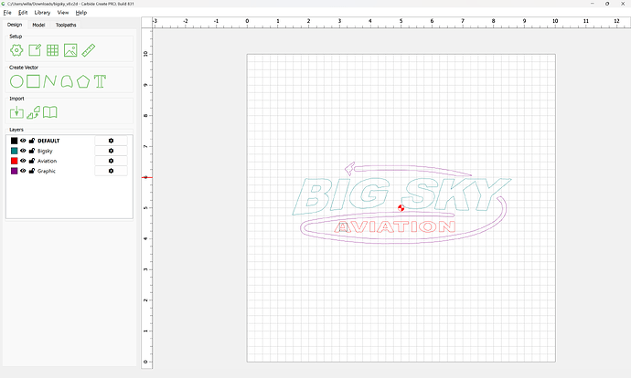The image size is (631, 378).
Task: Minimize the Carbide Create window
Action: 593,4
